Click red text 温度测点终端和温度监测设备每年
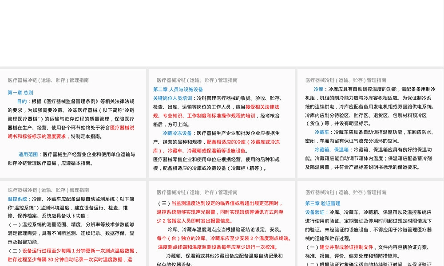Screen dimensions: 444x266 coord(218,247)
